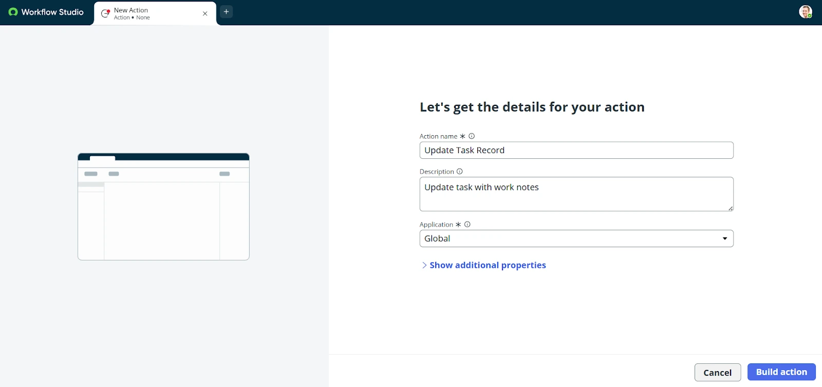Click the action preview illustration
The image size is (822, 387).
tap(163, 207)
